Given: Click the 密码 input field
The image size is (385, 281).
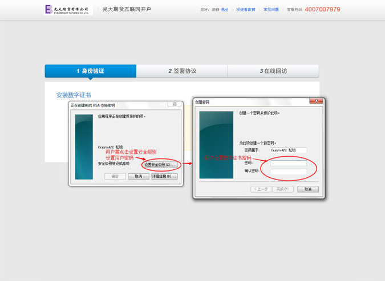Looking at the screenshot, I should tap(289, 163).
